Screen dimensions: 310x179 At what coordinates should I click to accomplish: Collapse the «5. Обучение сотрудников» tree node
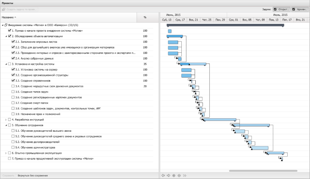click(6, 125)
